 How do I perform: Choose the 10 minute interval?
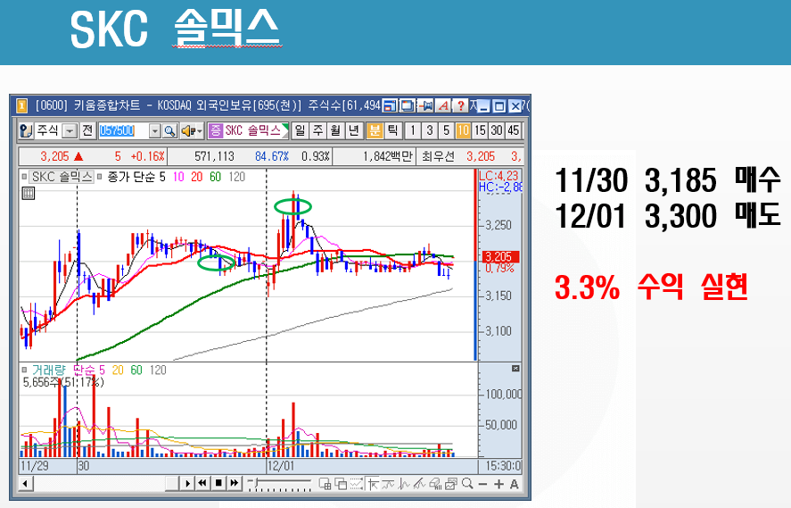pyautogui.click(x=463, y=131)
